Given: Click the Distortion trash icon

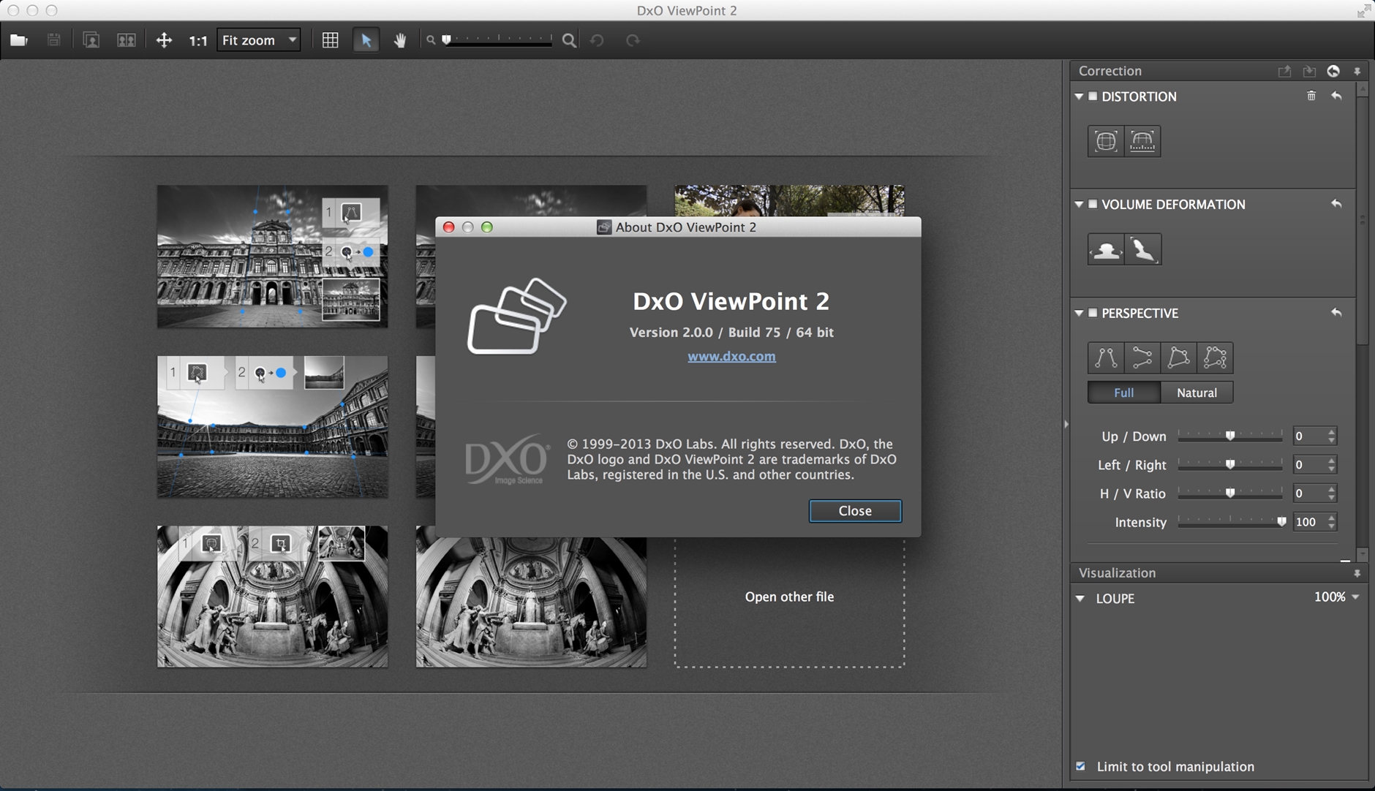Looking at the screenshot, I should (x=1311, y=96).
